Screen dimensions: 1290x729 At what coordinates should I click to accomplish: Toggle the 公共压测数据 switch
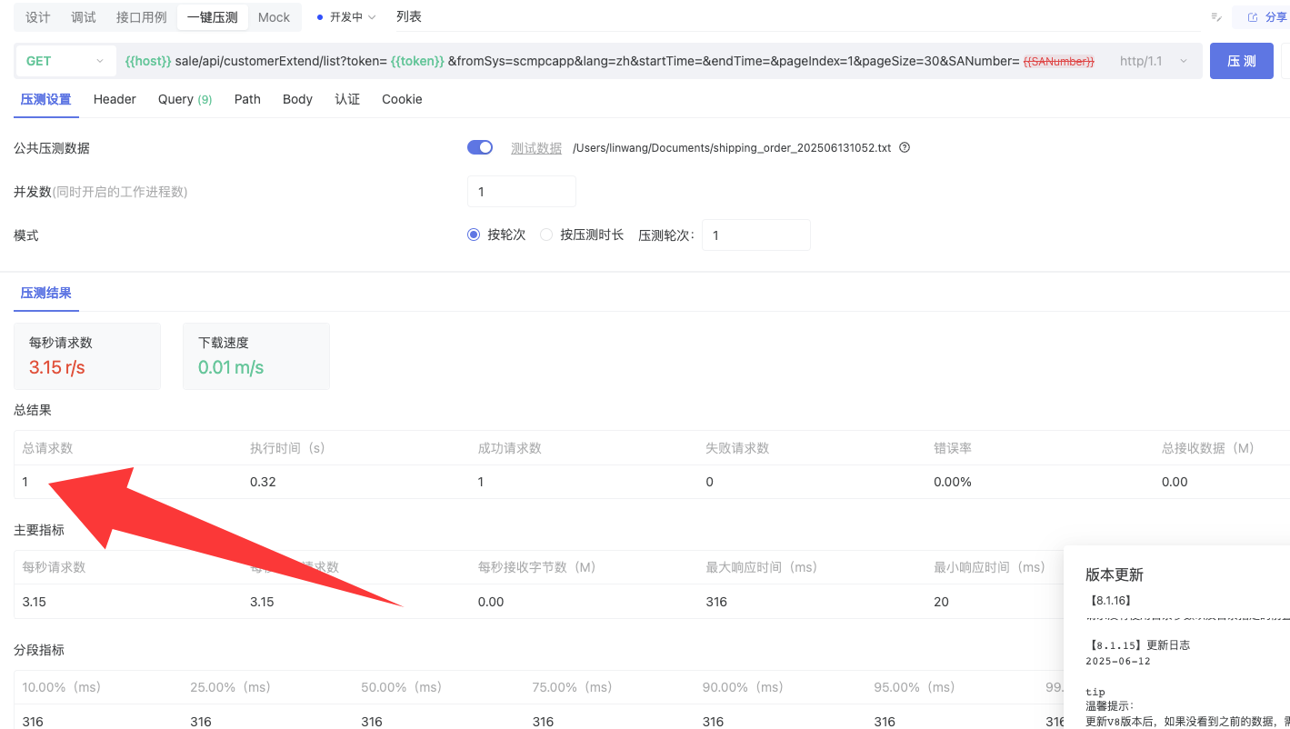pos(480,147)
